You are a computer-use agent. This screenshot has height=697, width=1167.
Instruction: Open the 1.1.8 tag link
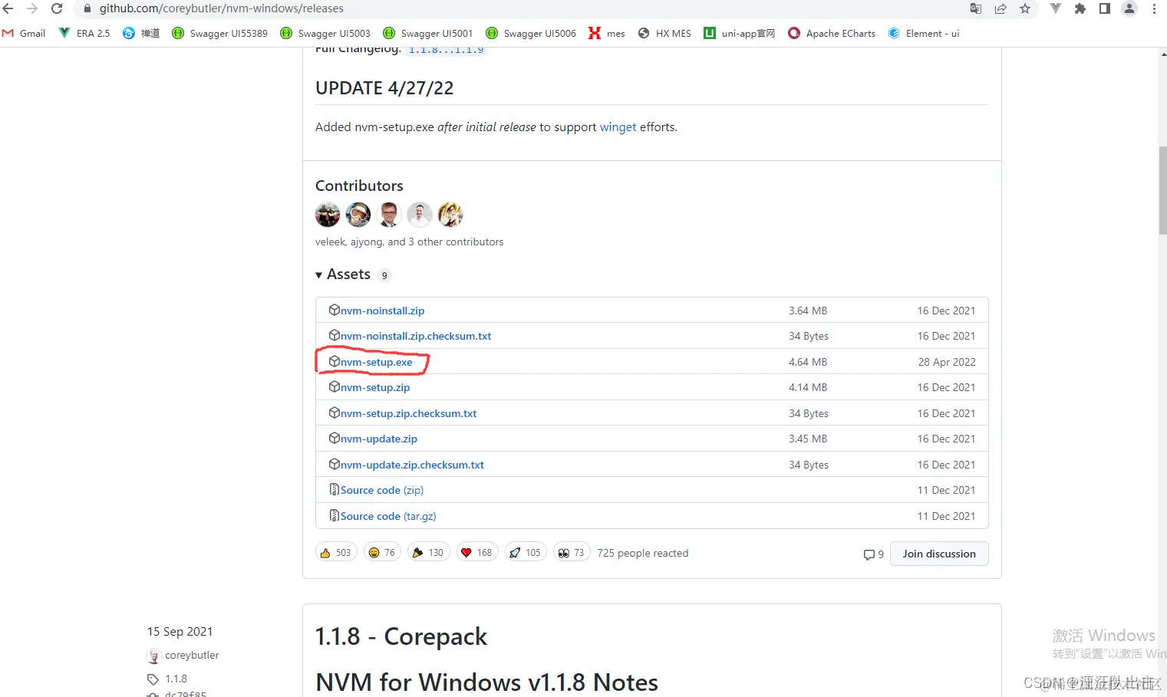click(x=176, y=679)
